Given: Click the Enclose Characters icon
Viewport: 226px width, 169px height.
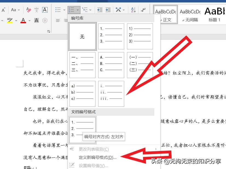Looking at the screenshot, I should (45, 20).
